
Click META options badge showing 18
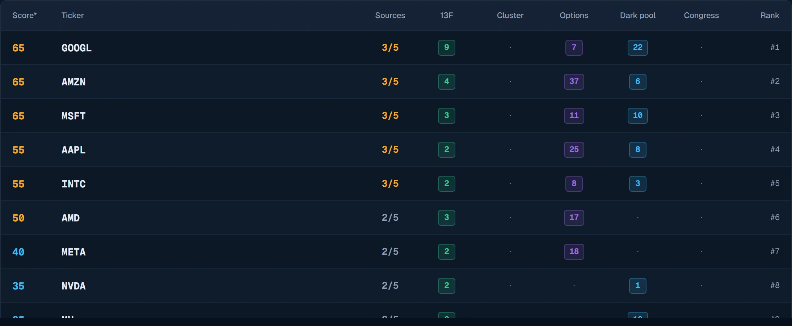tap(574, 252)
